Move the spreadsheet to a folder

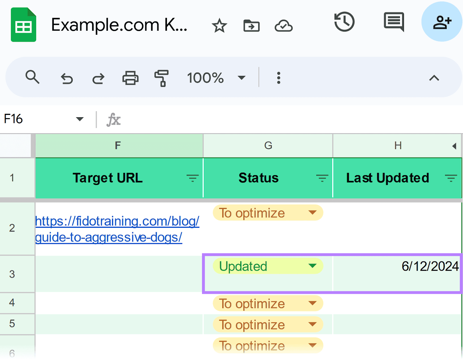point(251,25)
